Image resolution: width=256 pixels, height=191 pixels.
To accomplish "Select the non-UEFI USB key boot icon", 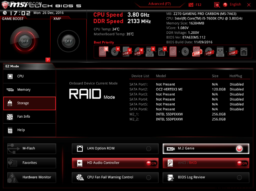I will tap(220, 52).
